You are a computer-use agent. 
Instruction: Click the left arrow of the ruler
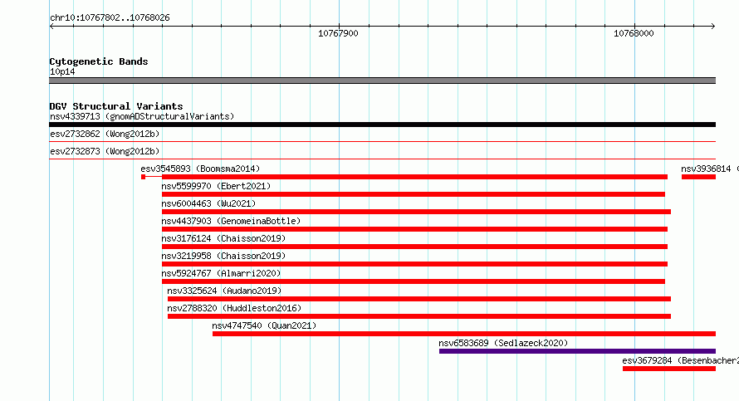(51, 26)
